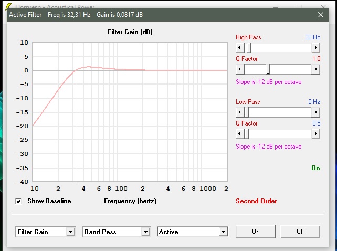Click the High Pass 32 Hz value
337x251 pixels.
pyautogui.click(x=312, y=37)
